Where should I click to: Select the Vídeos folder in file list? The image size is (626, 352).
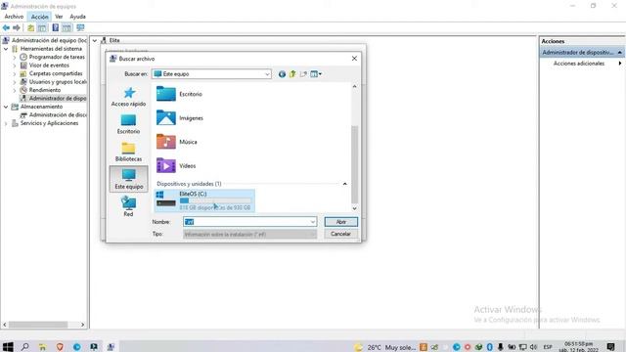pyautogui.click(x=176, y=166)
